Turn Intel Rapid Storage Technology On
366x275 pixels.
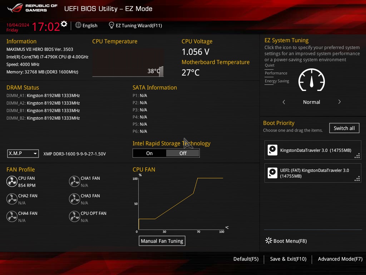point(149,153)
